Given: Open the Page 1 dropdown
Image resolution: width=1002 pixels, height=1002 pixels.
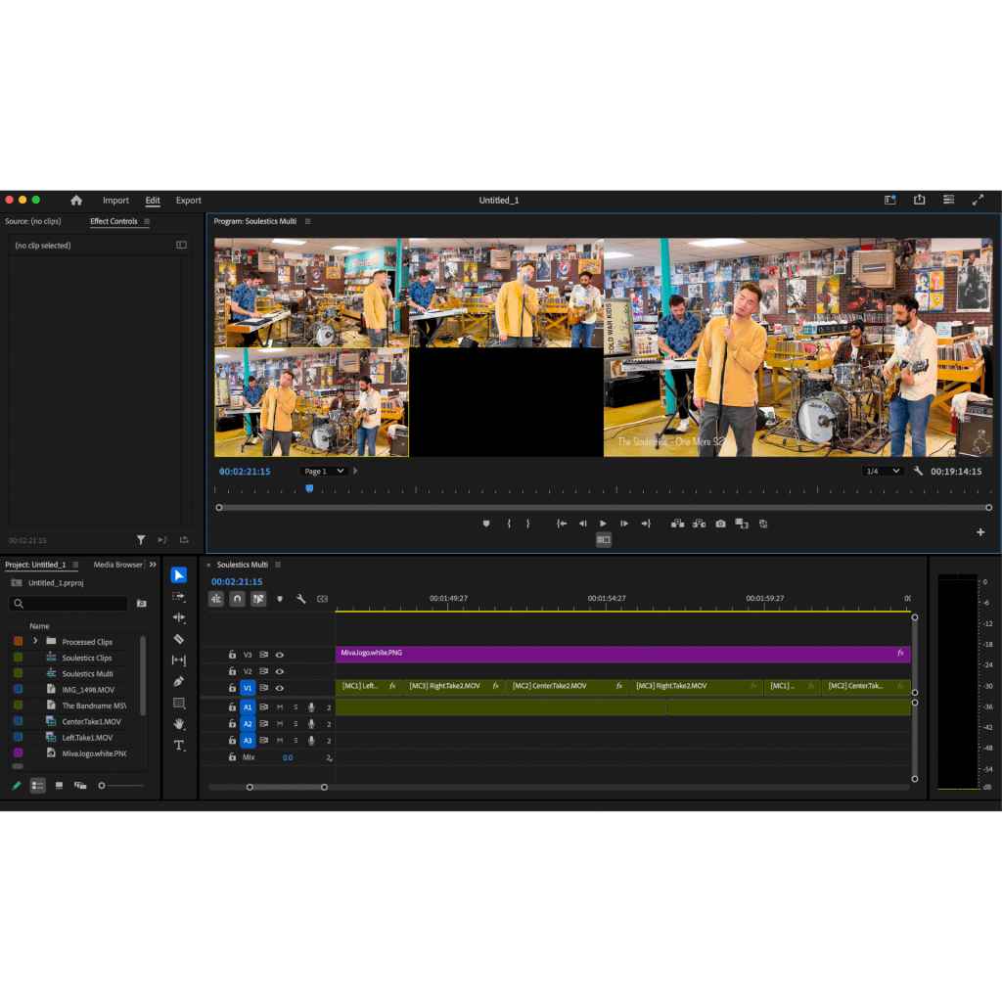Looking at the screenshot, I should (324, 471).
